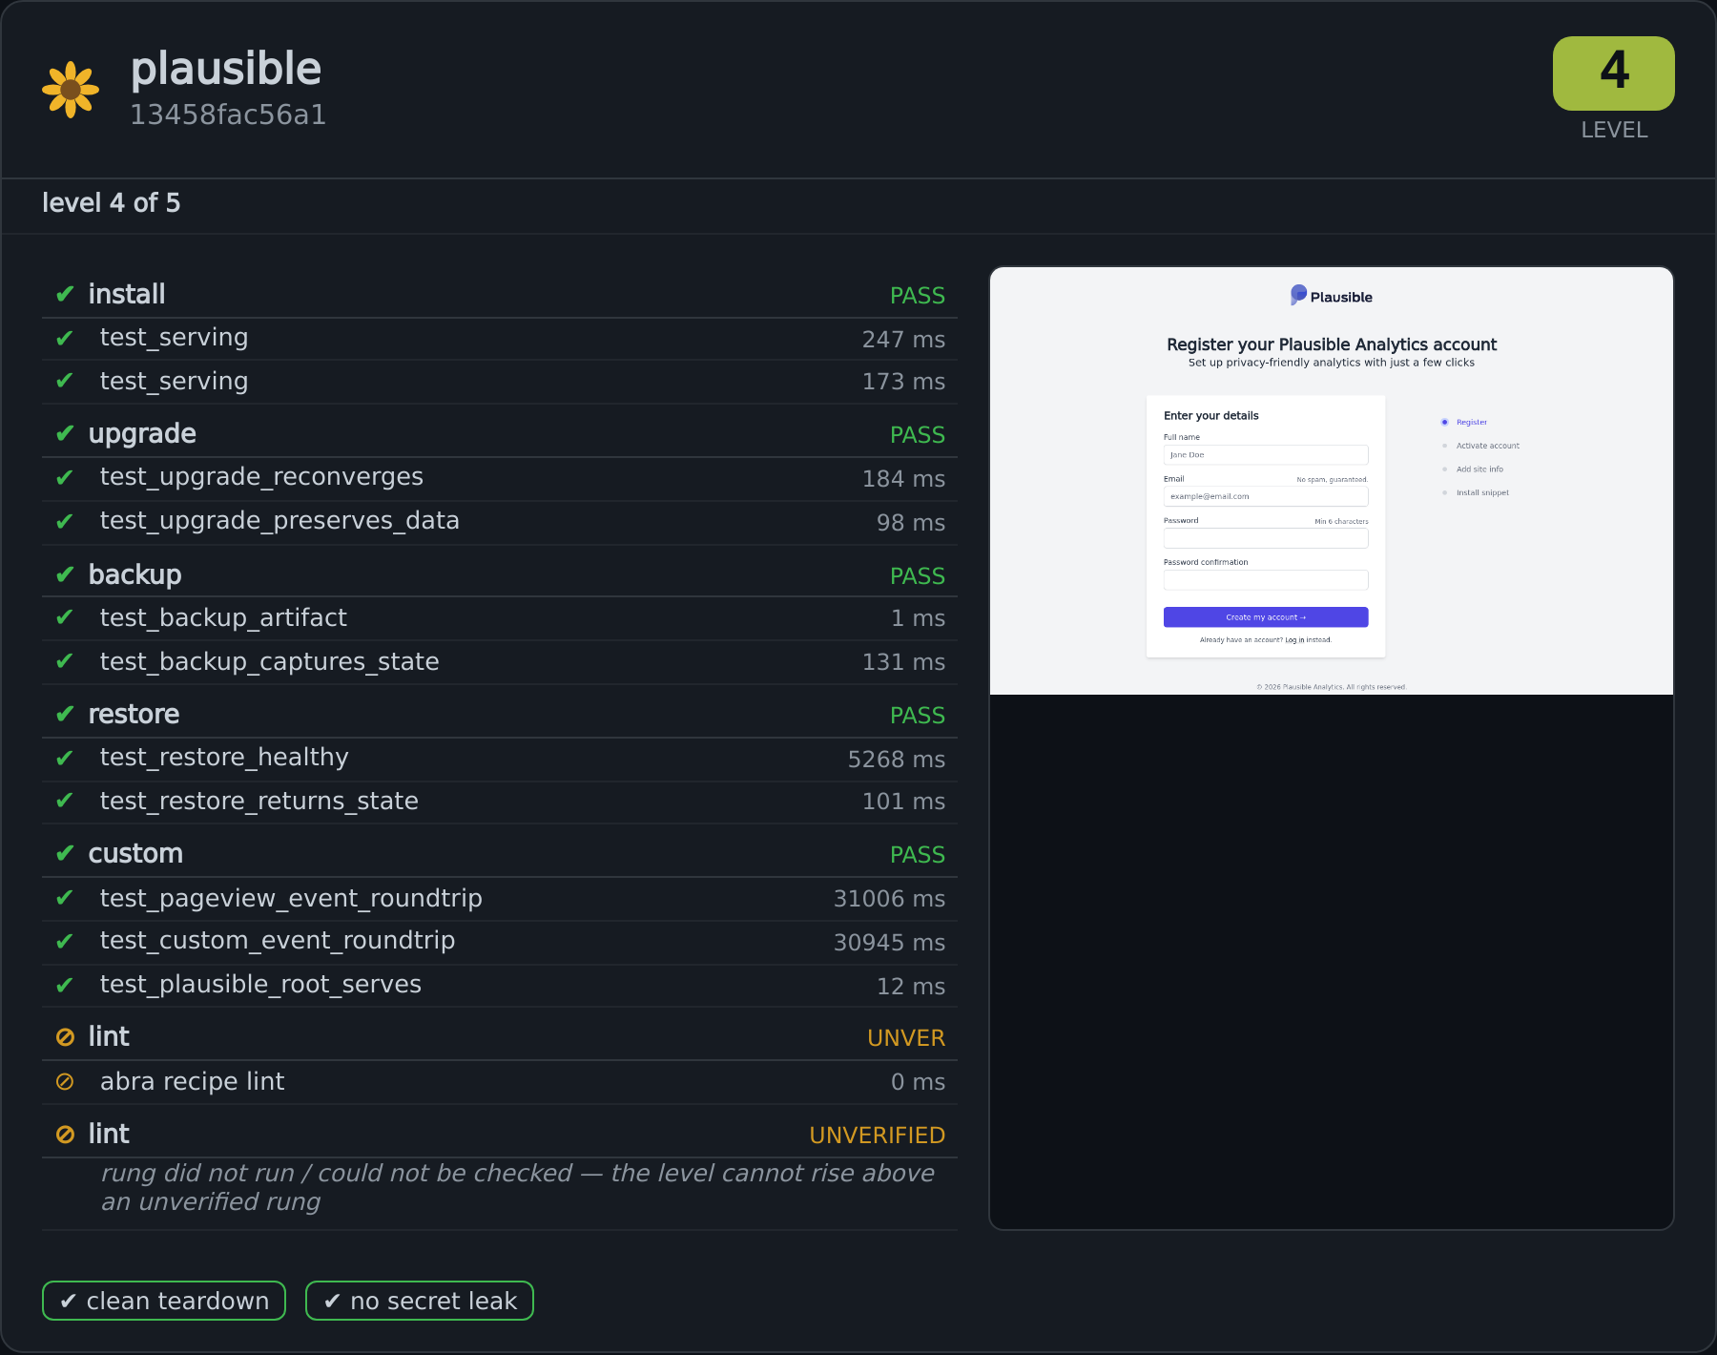Follow the Log in link in the preview
The width and height of the screenshot is (1717, 1355).
click(1294, 640)
